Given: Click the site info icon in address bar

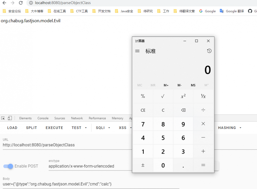Looking at the screenshot, I should pos(31,3).
